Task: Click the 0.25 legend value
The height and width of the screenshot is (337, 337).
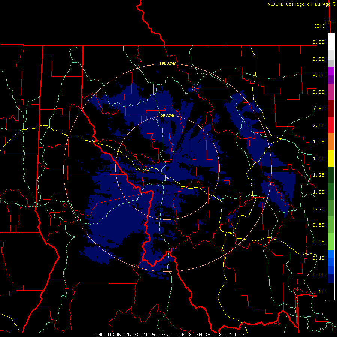Action: click(x=319, y=242)
